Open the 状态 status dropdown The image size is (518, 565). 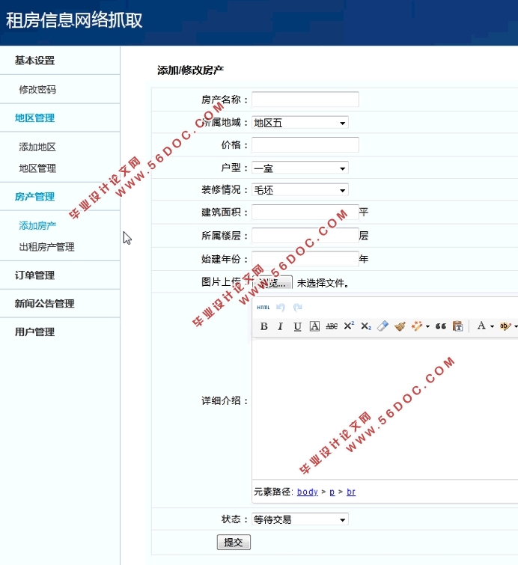pos(300,519)
